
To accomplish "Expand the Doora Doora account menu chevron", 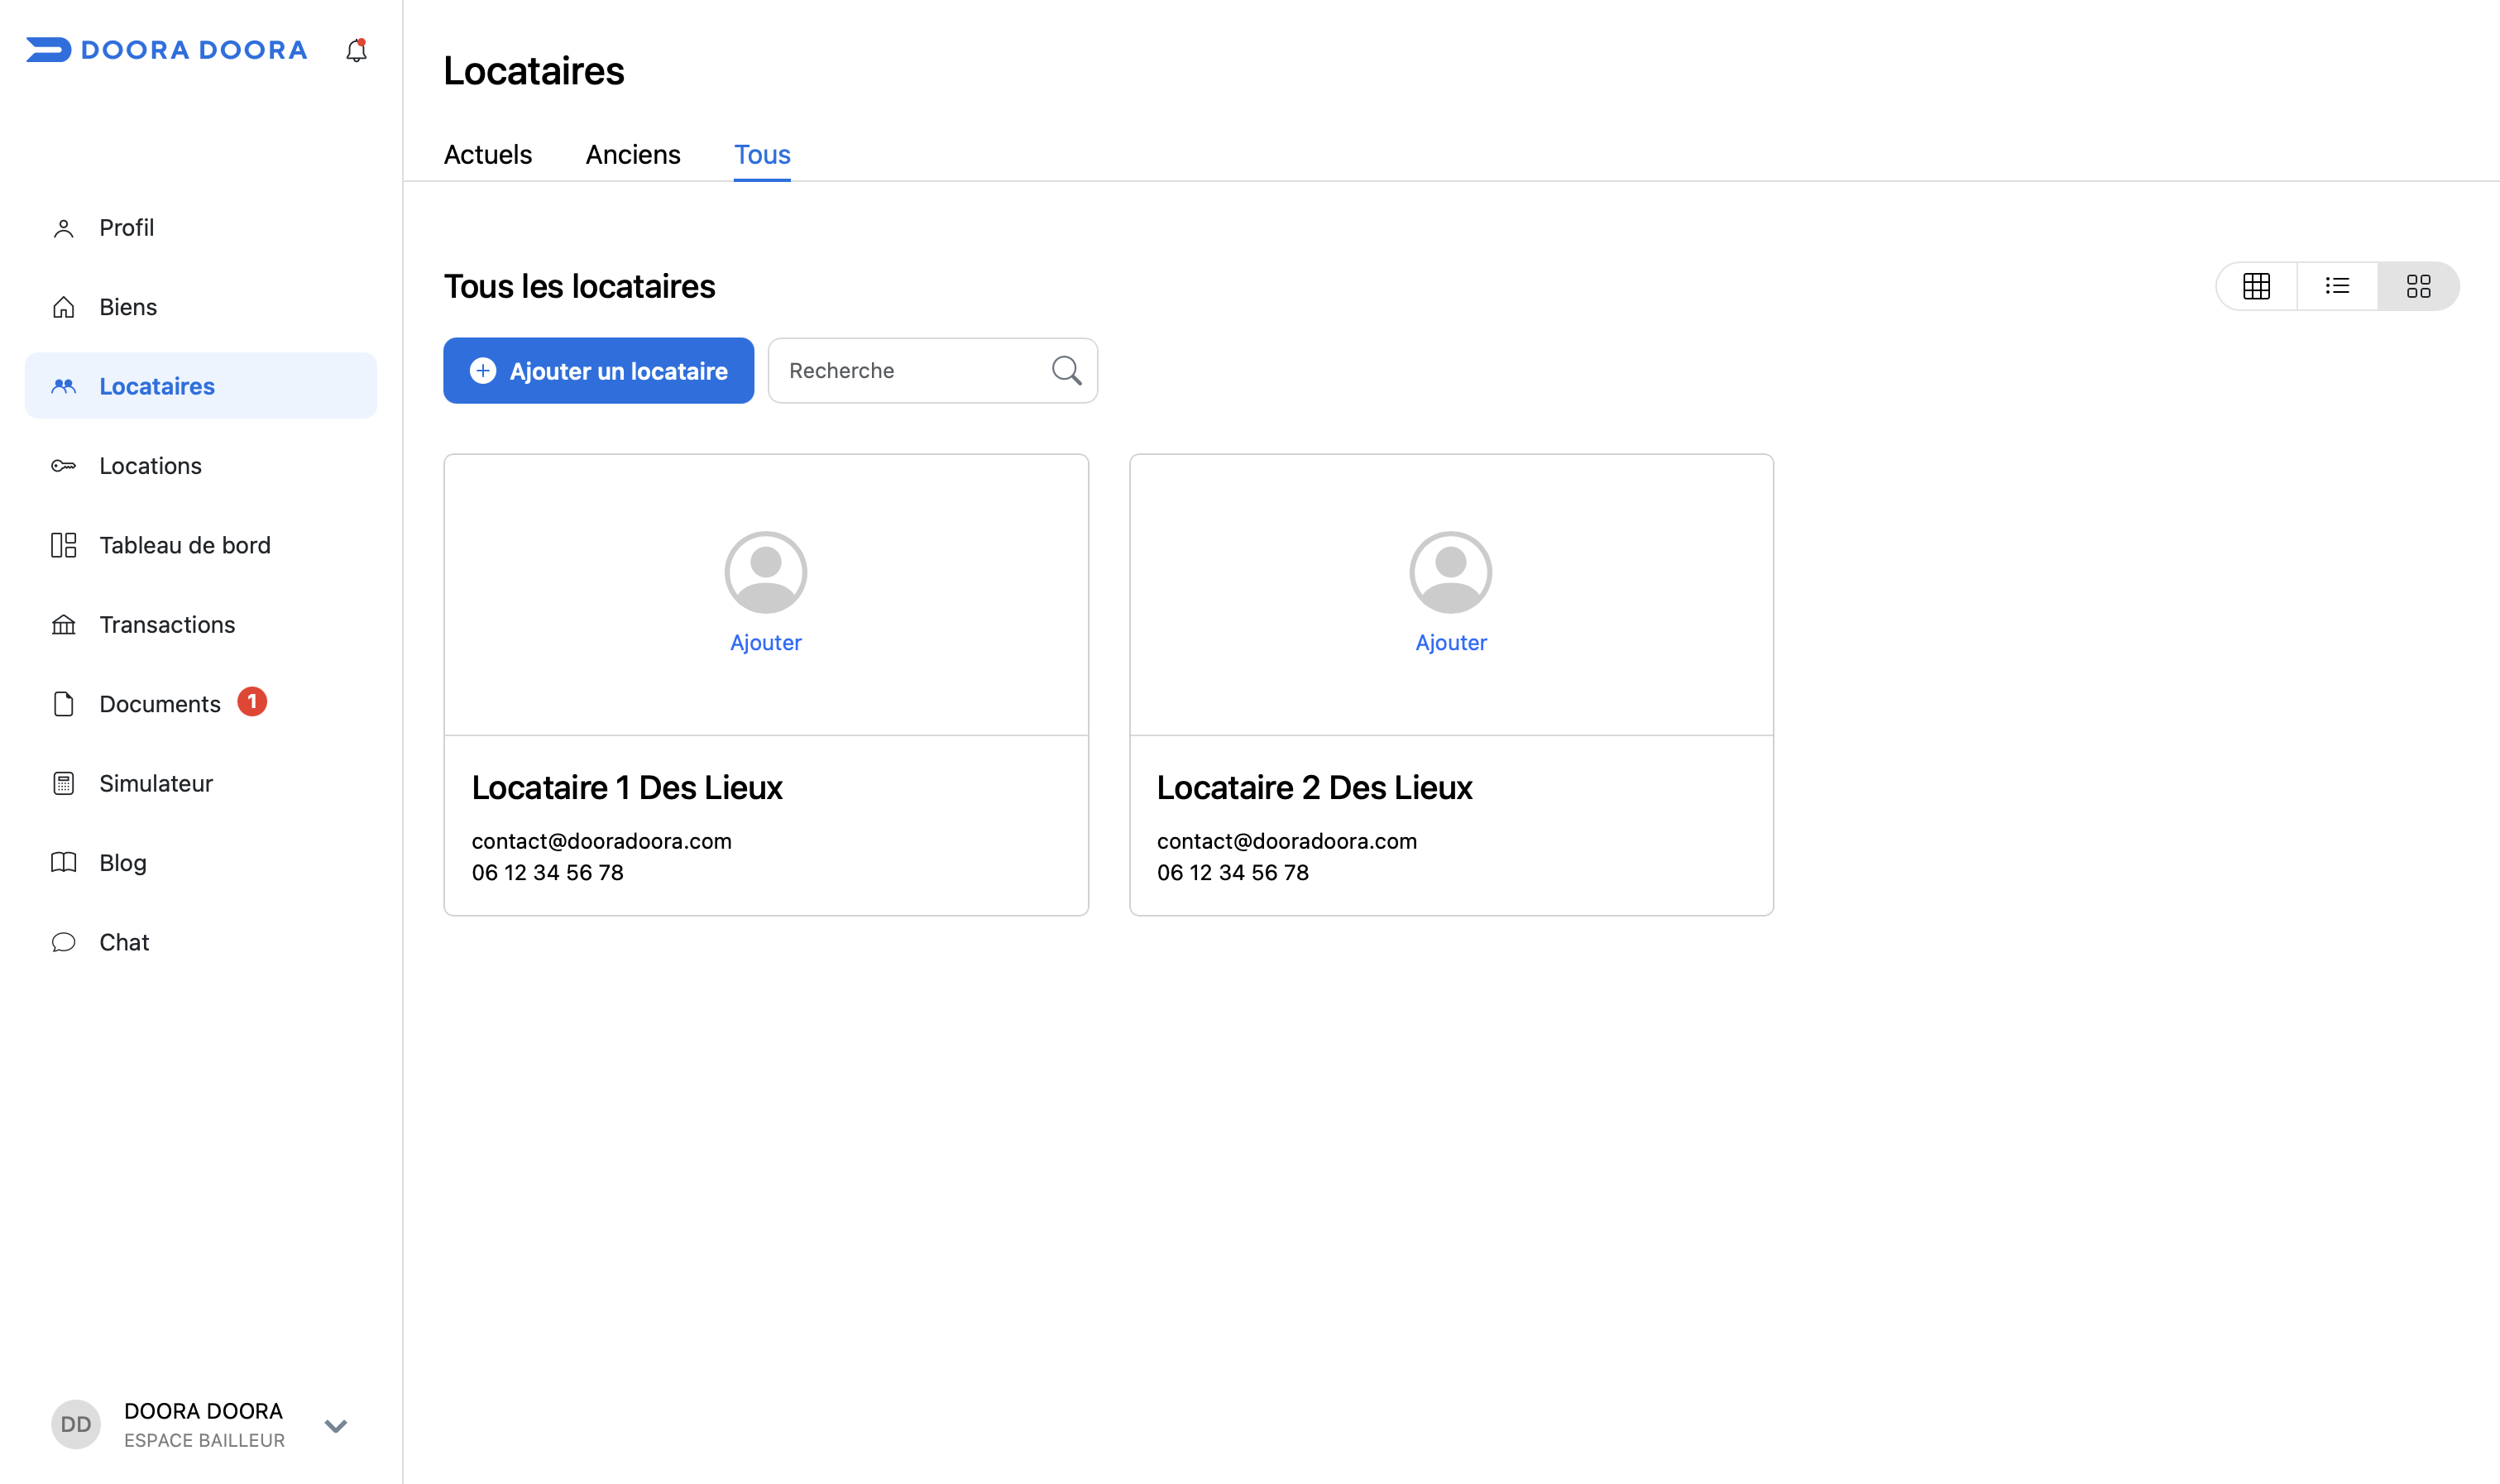I will click(336, 1426).
